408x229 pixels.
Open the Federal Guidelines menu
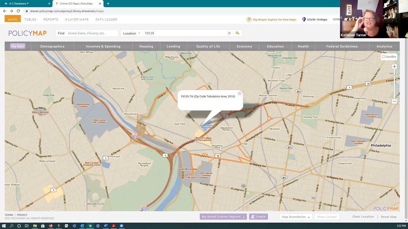click(x=342, y=46)
